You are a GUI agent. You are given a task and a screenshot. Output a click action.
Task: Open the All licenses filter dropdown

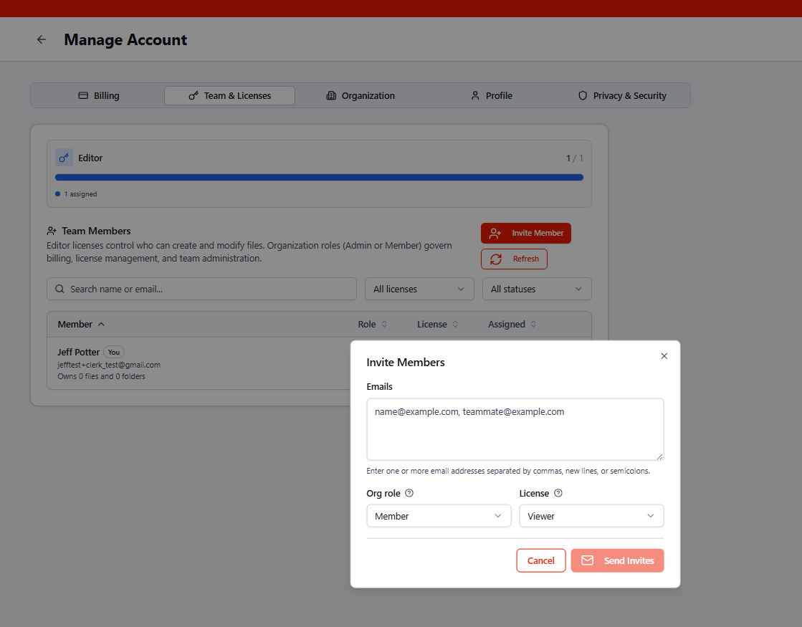coord(419,289)
